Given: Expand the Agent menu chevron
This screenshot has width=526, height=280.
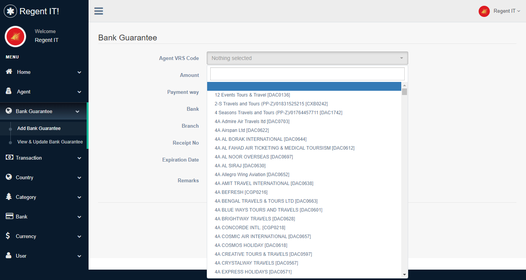Looking at the screenshot, I should pyautogui.click(x=79, y=92).
